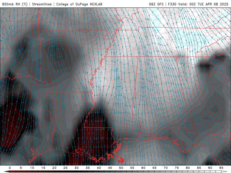Click the '85' value on the color scale

tap(199, 168)
